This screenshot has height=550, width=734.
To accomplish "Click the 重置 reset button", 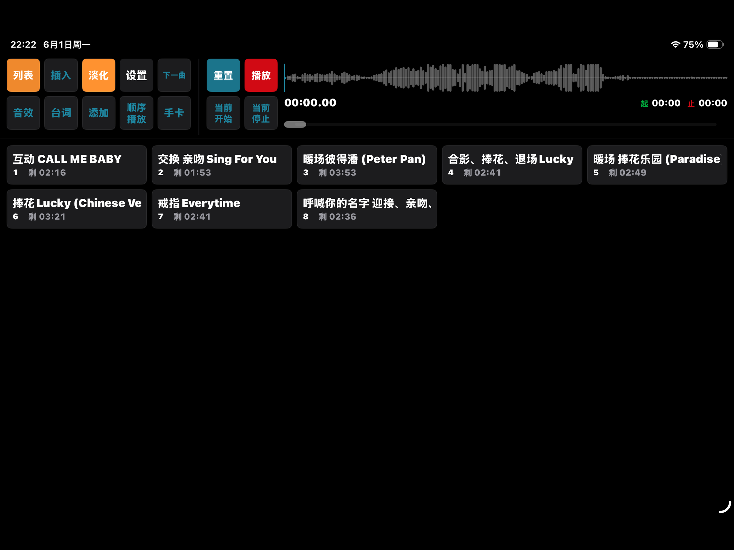I will [223, 75].
